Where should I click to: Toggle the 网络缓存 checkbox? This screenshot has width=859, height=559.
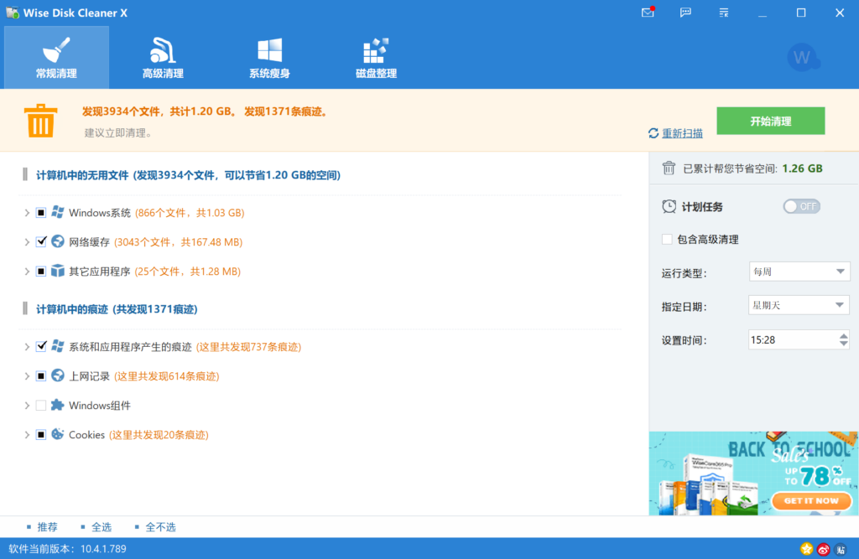coord(41,241)
